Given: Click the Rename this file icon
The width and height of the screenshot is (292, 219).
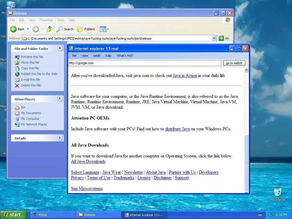Looking at the screenshot, I should [17, 57].
